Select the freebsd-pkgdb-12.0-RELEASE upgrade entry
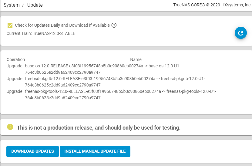Screen dimensions: 252x166 click(x=115, y=82)
